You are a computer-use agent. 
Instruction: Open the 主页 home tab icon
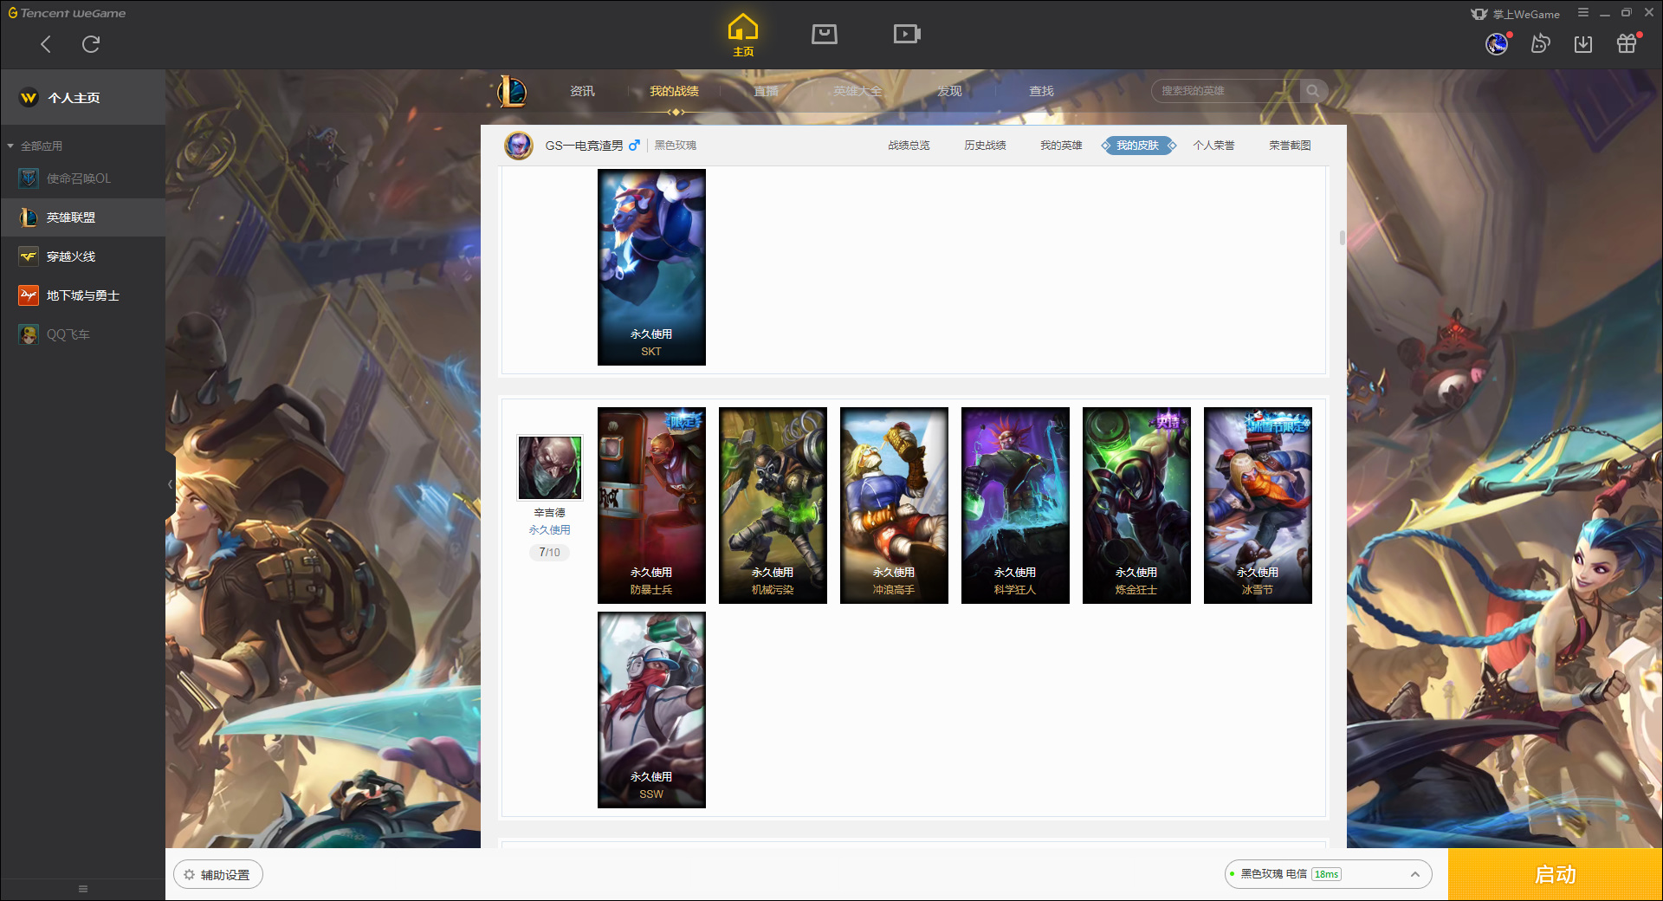click(x=743, y=36)
